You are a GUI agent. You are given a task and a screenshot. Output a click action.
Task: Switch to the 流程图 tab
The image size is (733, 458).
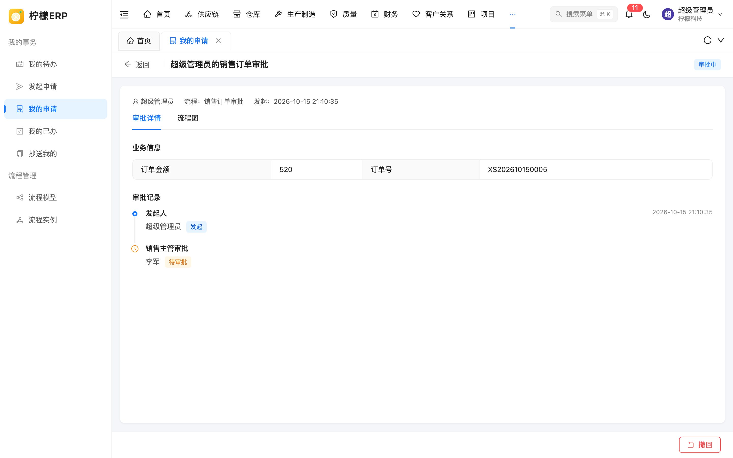[x=188, y=118]
